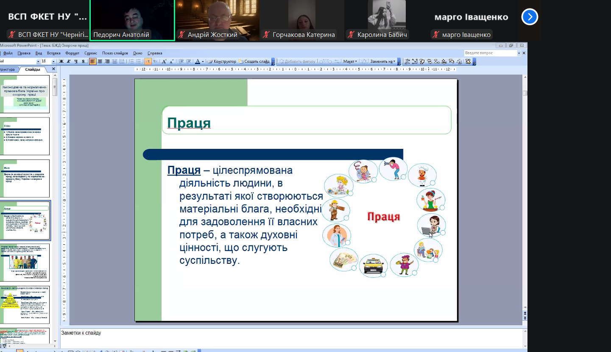Screen dimensions: 611x352
Task: Toggle bold formatting (Ж button)
Action: [x=61, y=61]
